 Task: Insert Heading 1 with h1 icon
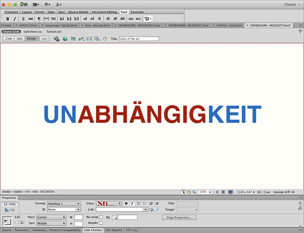(x=62, y=19)
